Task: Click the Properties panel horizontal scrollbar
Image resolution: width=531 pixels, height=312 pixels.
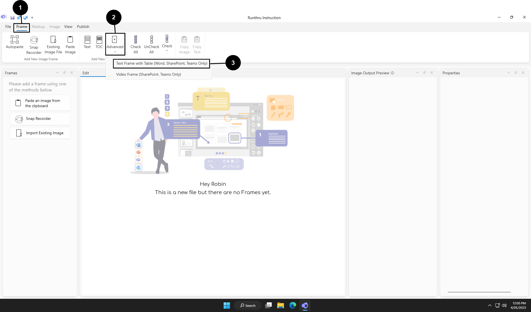Action: [479, 292]
